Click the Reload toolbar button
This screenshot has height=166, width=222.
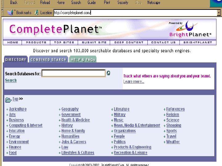coord(45,2)
